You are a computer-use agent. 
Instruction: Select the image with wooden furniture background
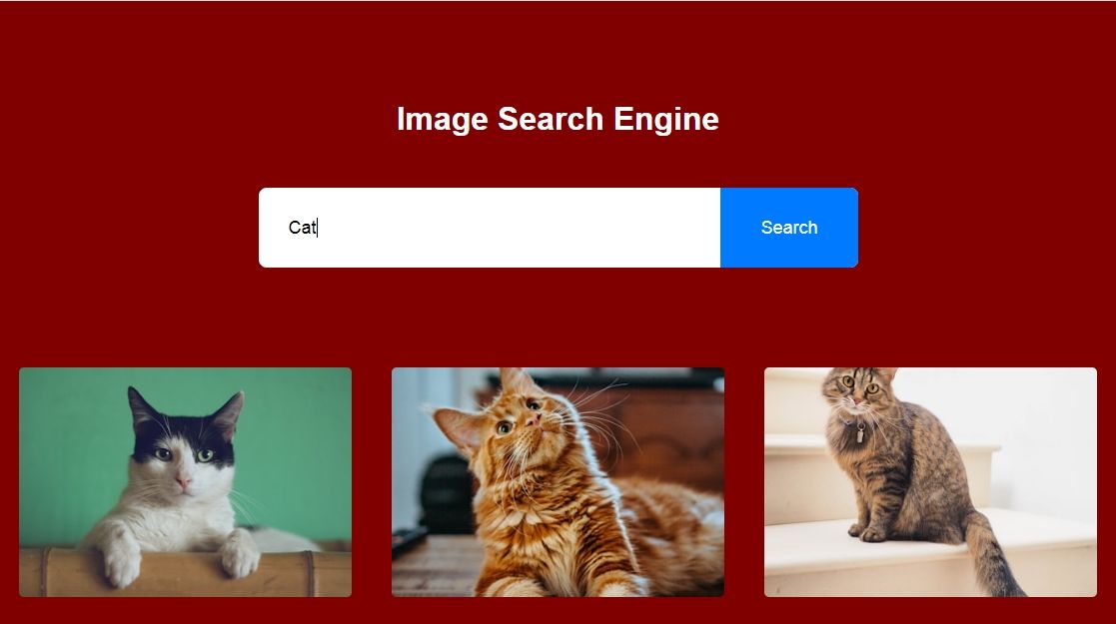coord(558,481)
